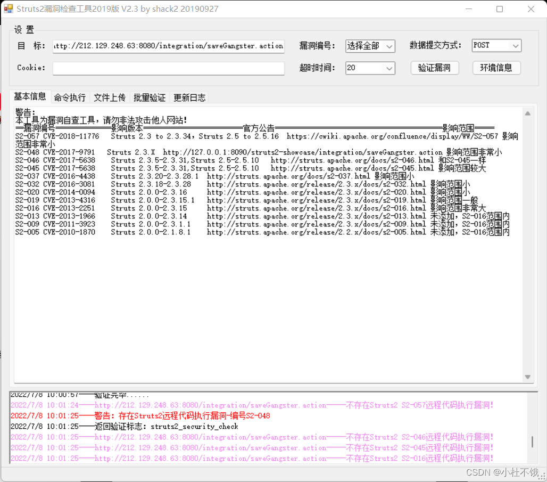Click the log line about S2-016 漏洞
This screenshot has height=482, width=547.
[x=252, y=458]
